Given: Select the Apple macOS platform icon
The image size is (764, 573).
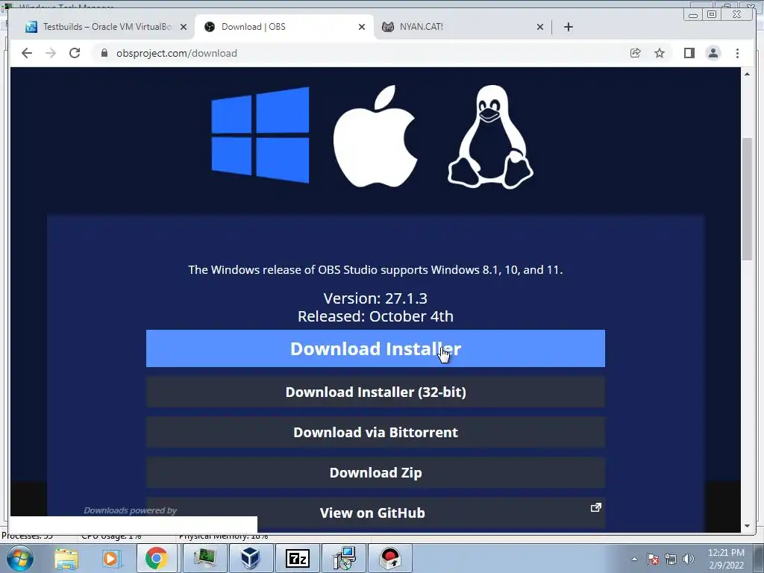Looking at the screenshot, I should 375,136.
